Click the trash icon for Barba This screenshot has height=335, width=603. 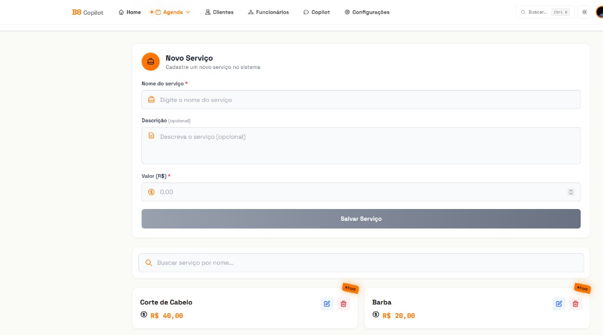click(575, 304)
